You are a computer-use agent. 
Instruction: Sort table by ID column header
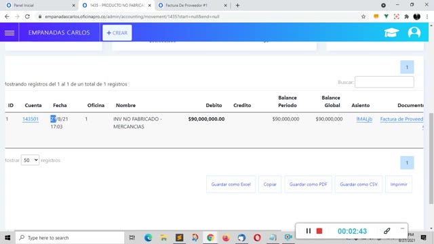tap(11, 106)
